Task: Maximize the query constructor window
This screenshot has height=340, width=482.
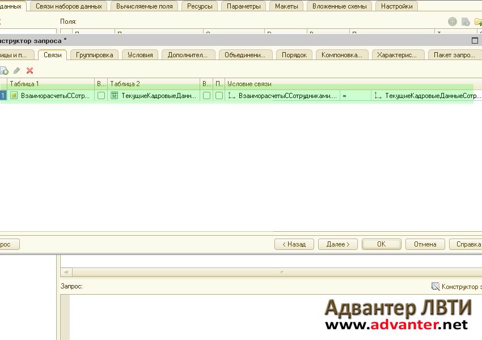Action: click(x=475, y=40)
